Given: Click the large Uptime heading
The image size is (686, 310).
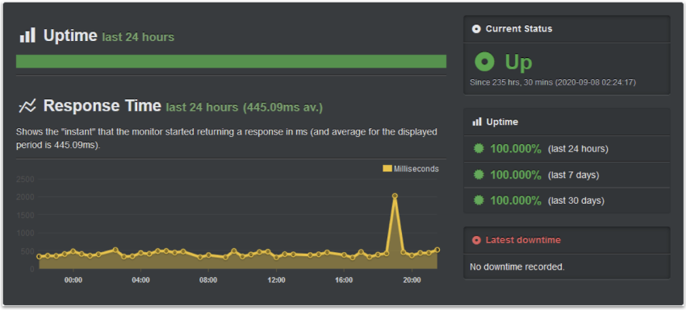Looking at the screenshot, I should point(70,35).
